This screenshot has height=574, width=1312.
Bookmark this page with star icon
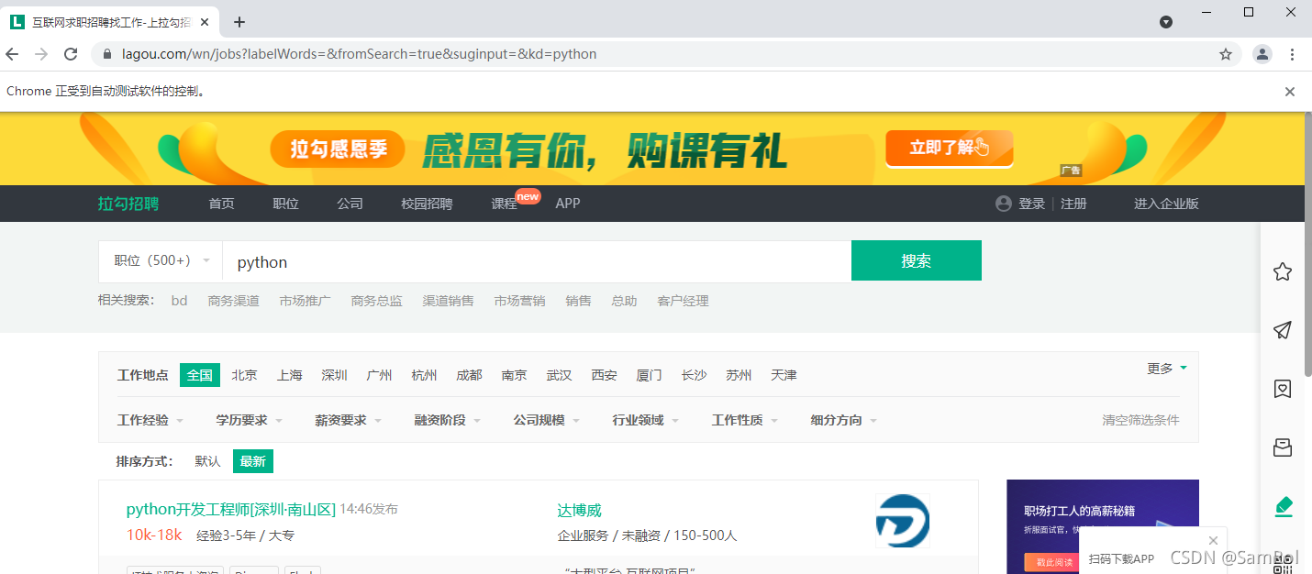pyautogui.click(x=1226, y=54)
